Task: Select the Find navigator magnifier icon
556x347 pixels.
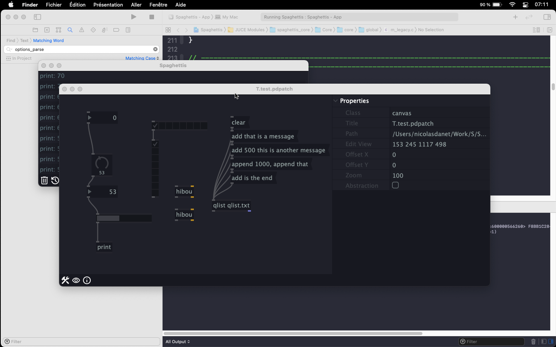Action: click(70, 30)
